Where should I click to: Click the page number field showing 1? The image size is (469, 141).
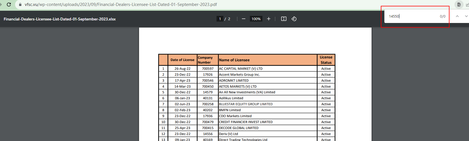[220, 19]
